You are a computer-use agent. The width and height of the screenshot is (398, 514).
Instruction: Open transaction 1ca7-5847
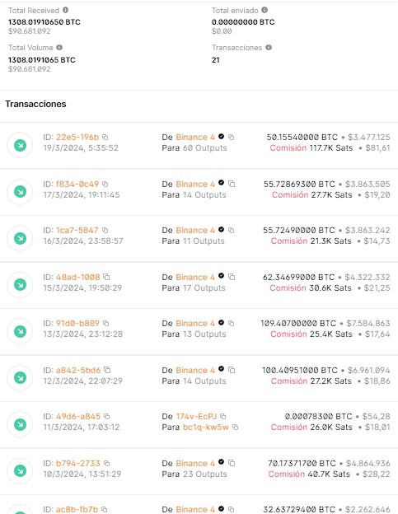pyautogui.click(x=77, y=230)
